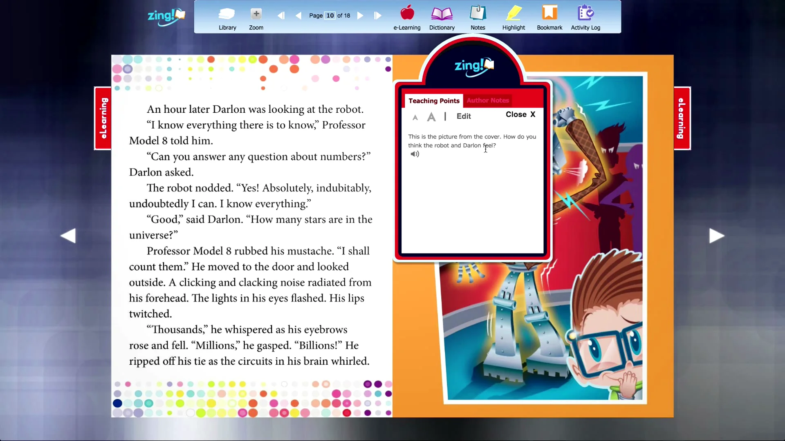This screenshot has height=441, width=785.
Task: Open left eLearning side tab
Action: coord(103,118)
